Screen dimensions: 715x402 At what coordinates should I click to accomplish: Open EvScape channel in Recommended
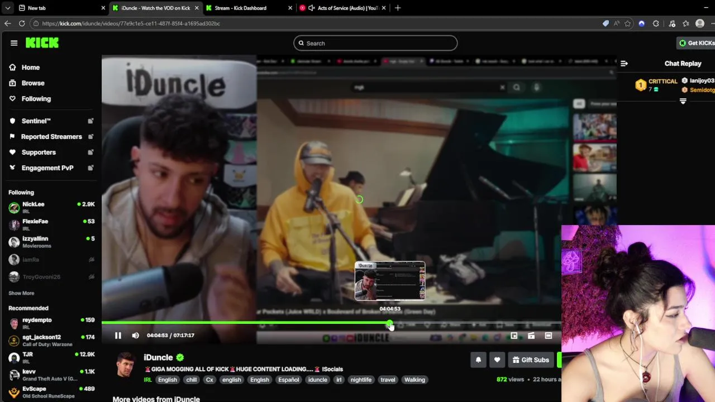pyautogui.click(x=51, y=392)
